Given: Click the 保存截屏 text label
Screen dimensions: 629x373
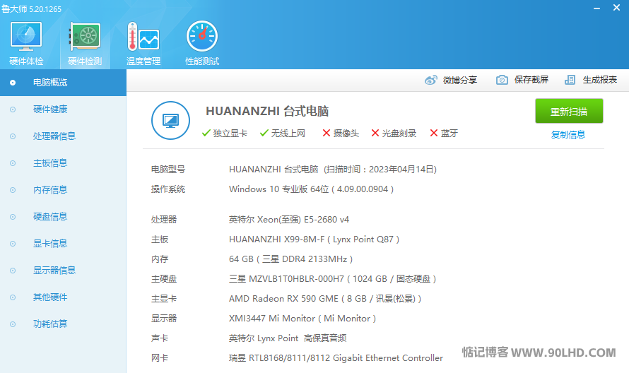Looking at the screenshot, I should point(531,80).
